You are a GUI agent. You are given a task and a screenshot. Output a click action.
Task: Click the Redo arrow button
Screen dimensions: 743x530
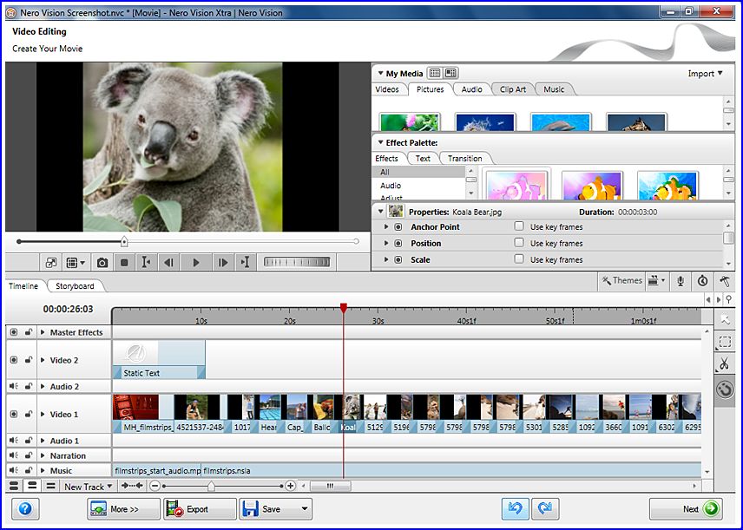[x=545, y=509]
